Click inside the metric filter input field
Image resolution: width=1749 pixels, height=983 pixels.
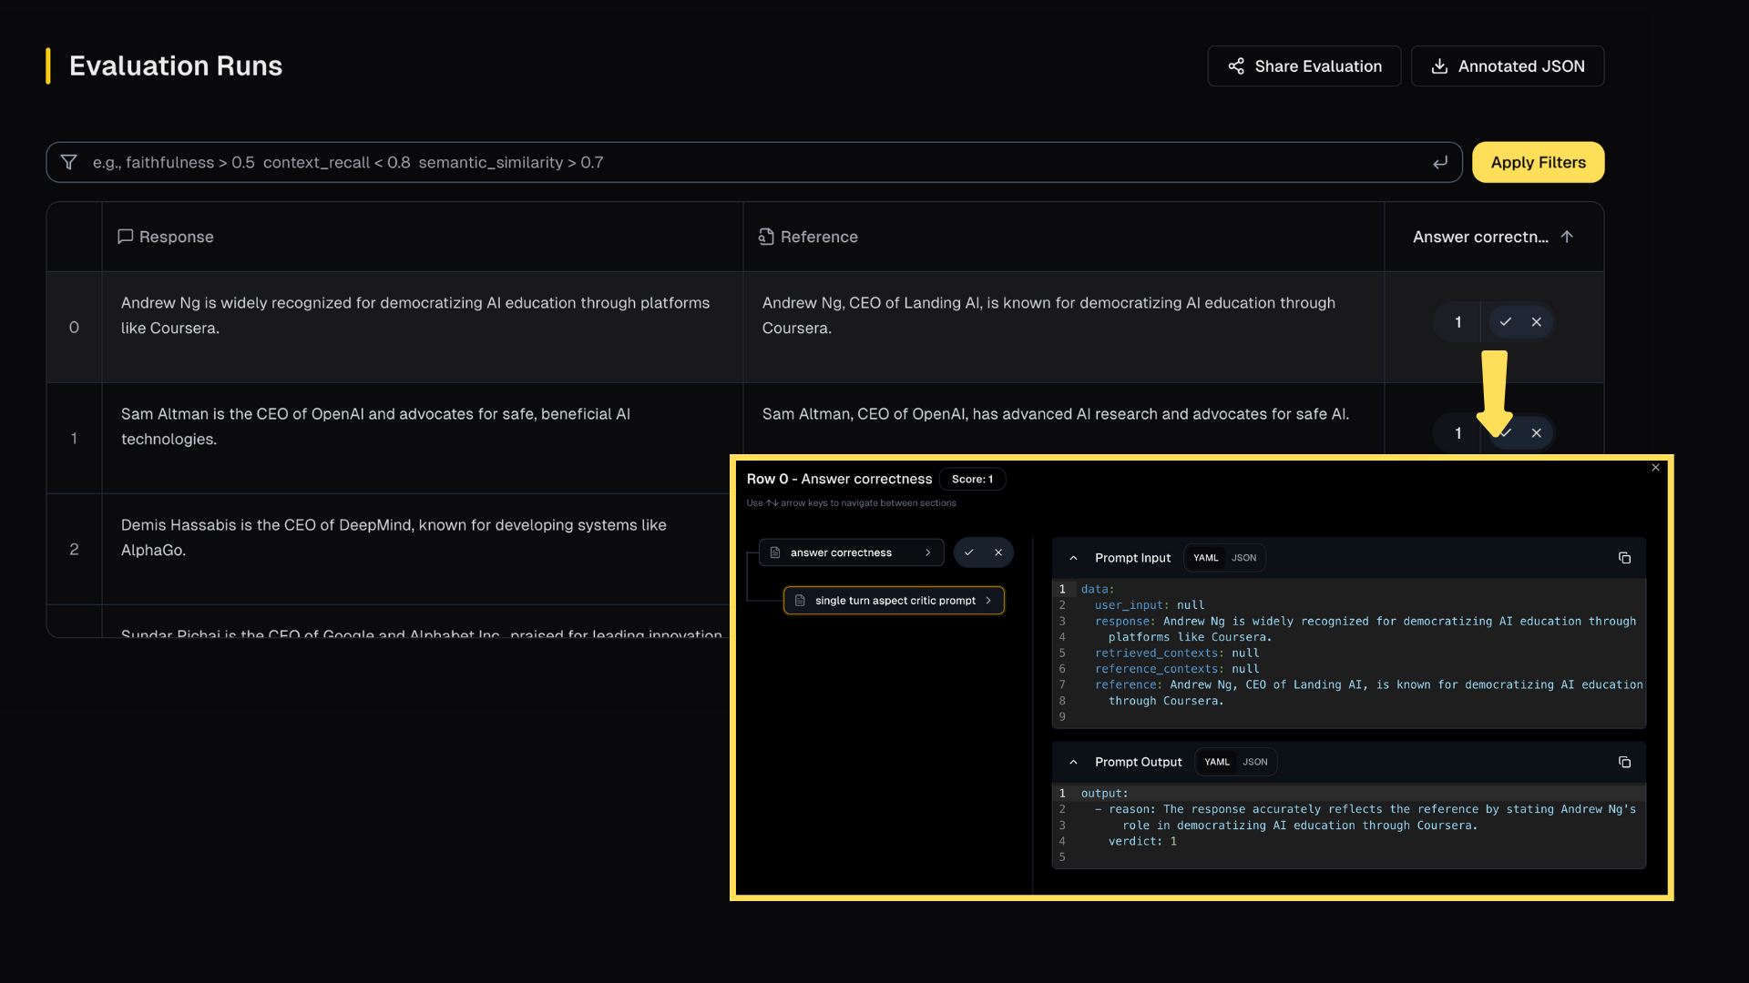coord(754,162)
